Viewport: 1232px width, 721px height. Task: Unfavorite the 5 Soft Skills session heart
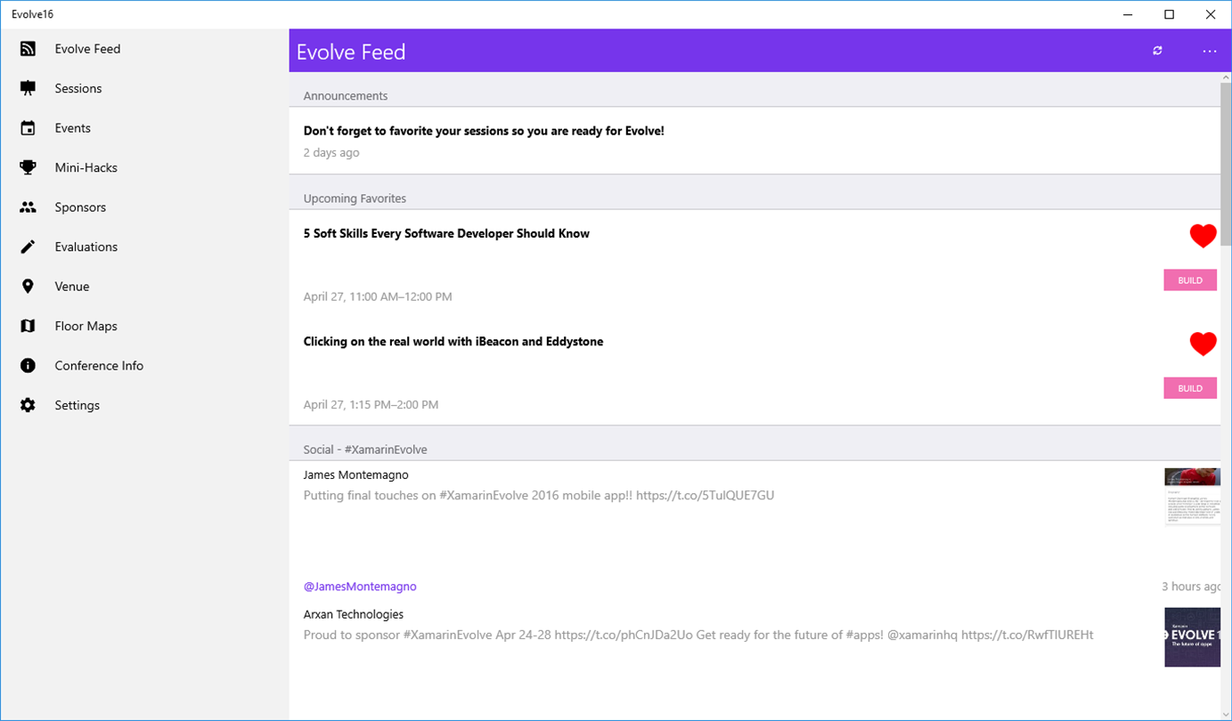click(x=1203, y=236)
